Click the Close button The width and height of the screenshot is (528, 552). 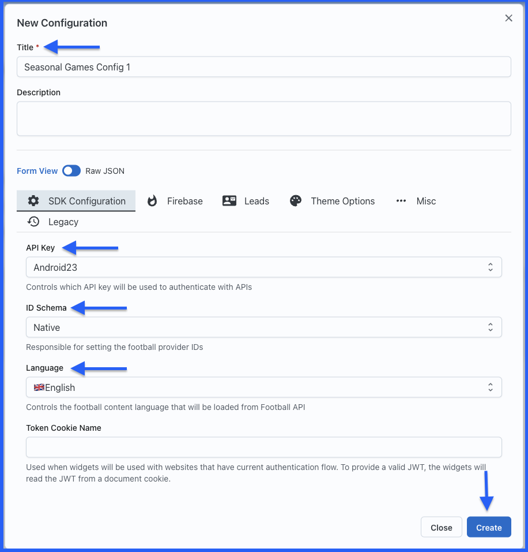(x=441, y=527)
